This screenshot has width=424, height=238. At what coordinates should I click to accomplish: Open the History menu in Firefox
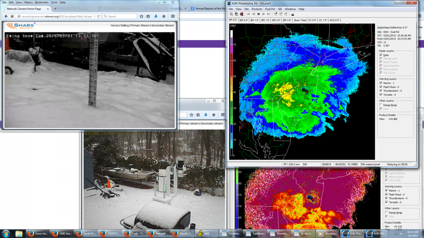coord(29,2)
